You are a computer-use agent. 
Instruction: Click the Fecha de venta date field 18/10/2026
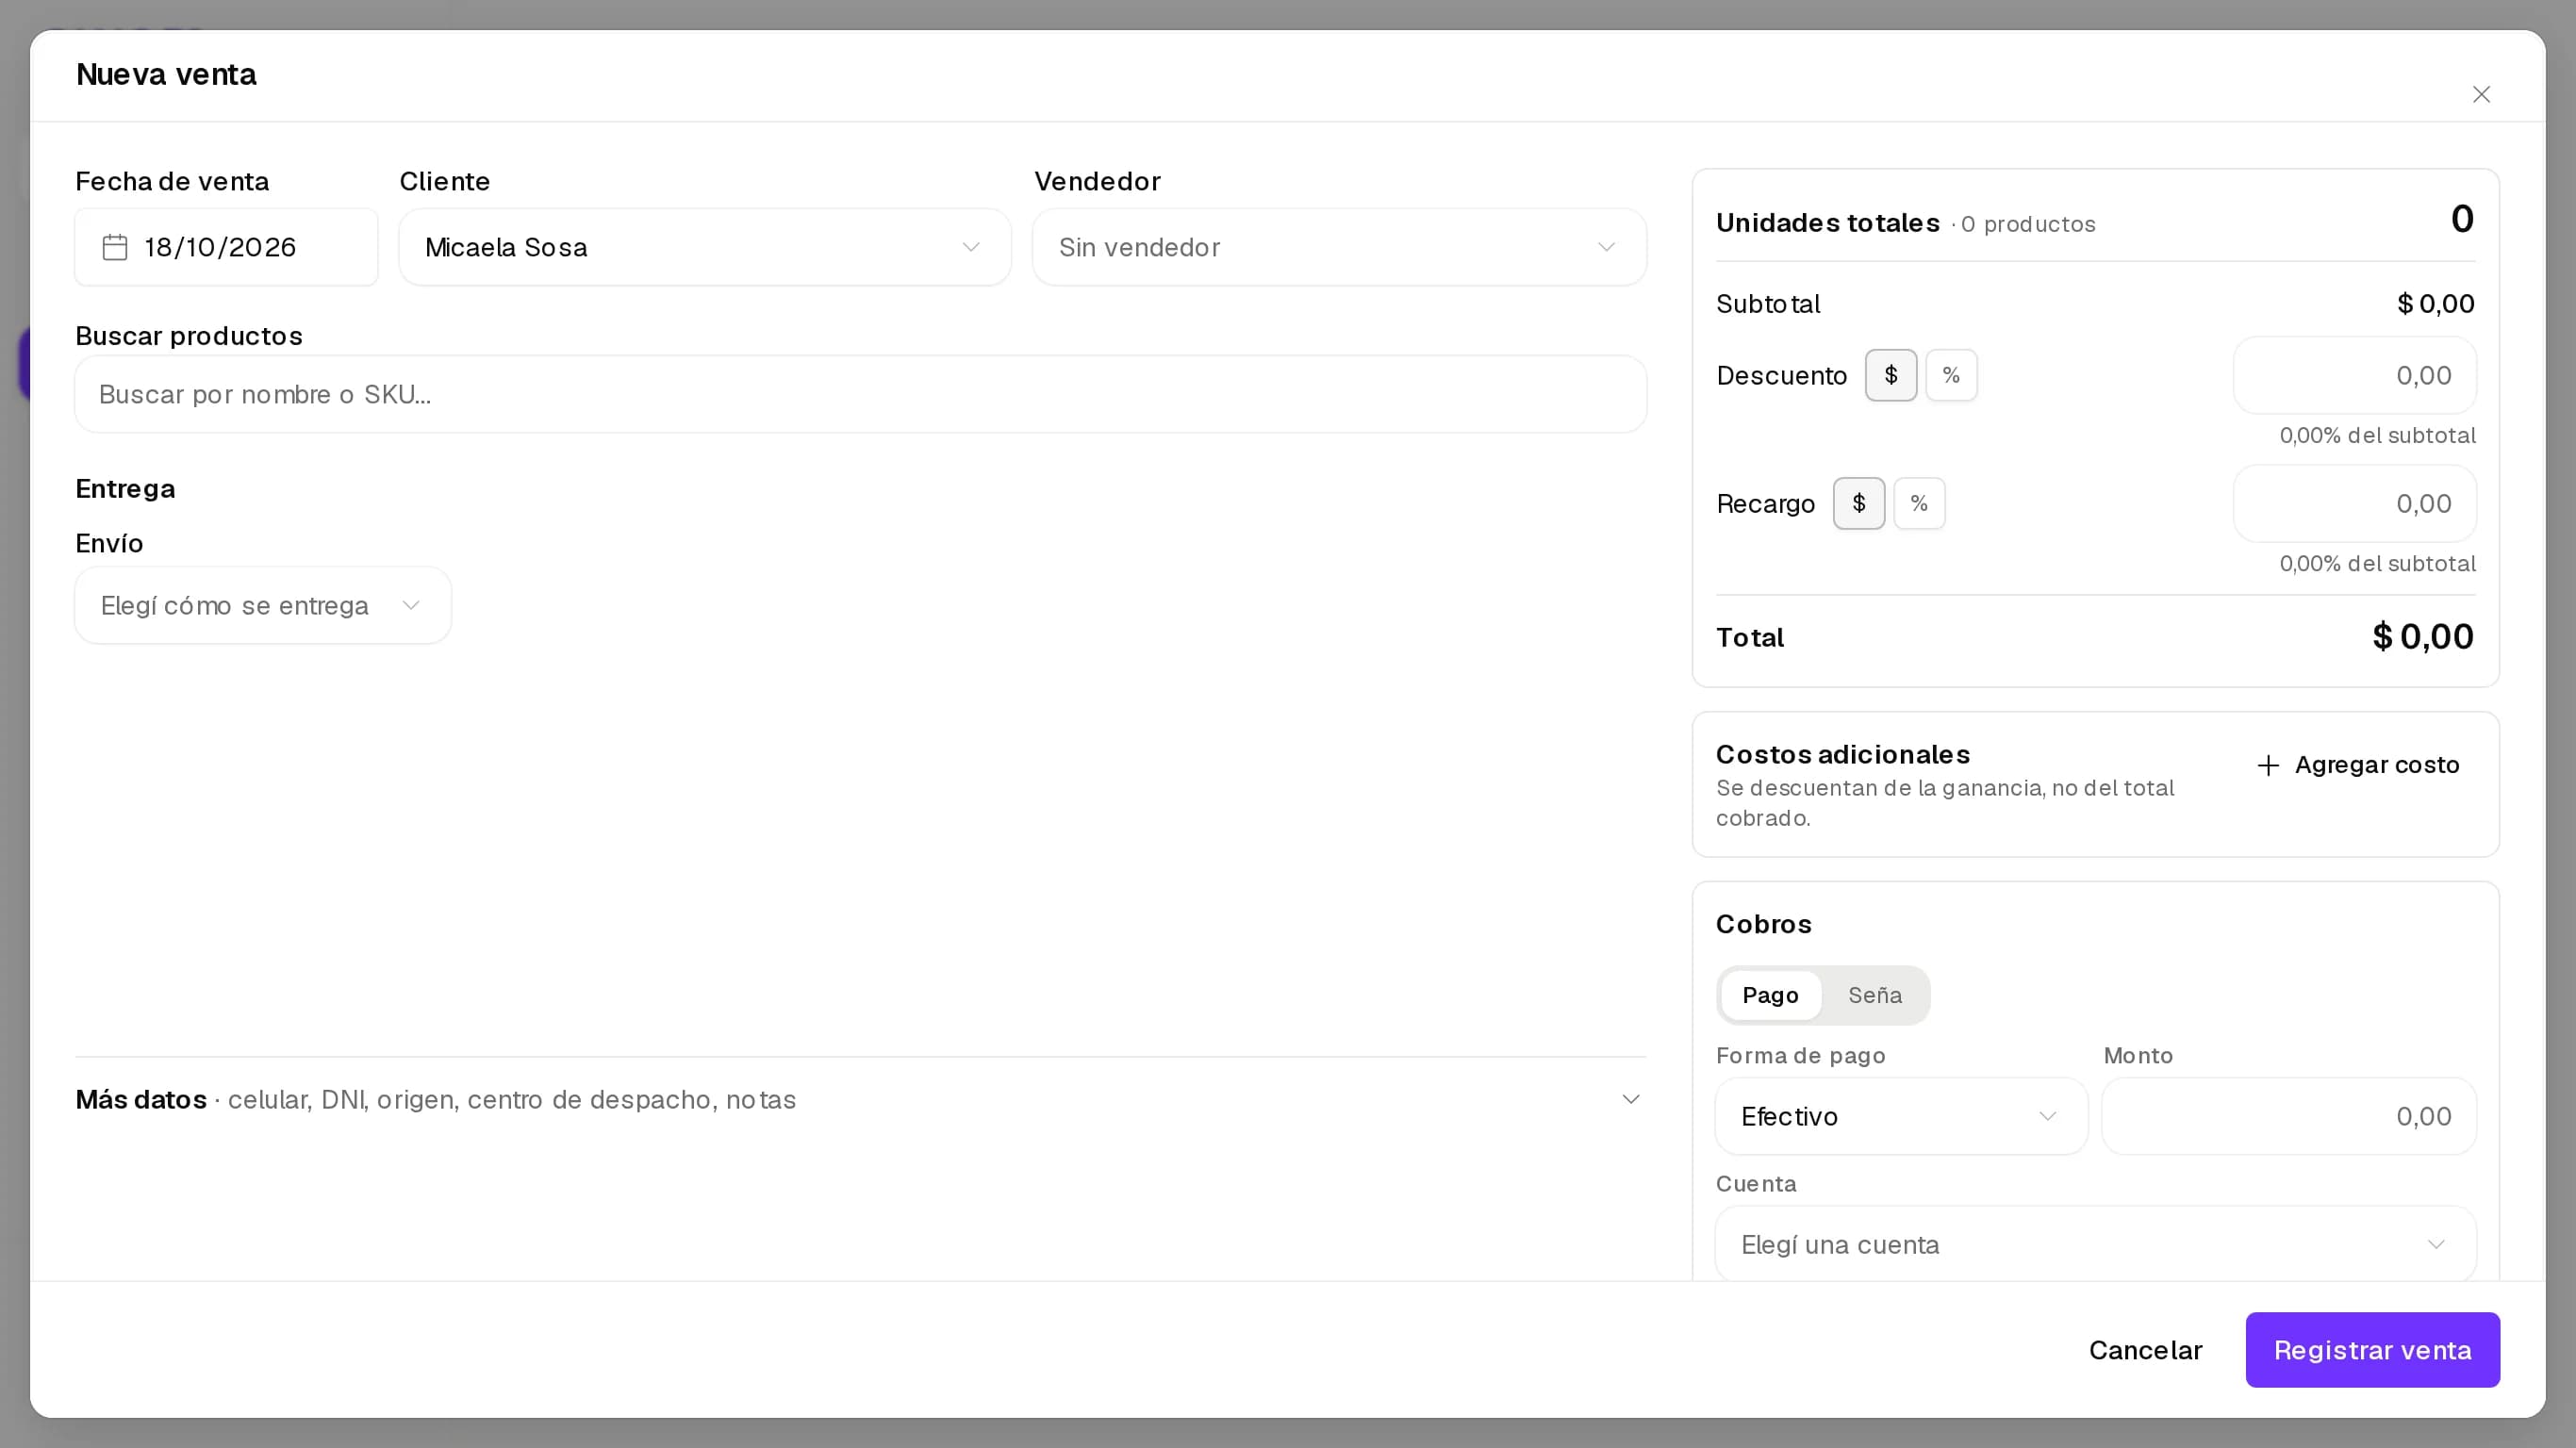click(227, 247)
